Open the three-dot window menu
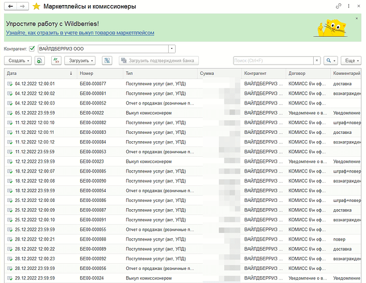This screenshot has height=283, width=366. [x=348, y=6]
